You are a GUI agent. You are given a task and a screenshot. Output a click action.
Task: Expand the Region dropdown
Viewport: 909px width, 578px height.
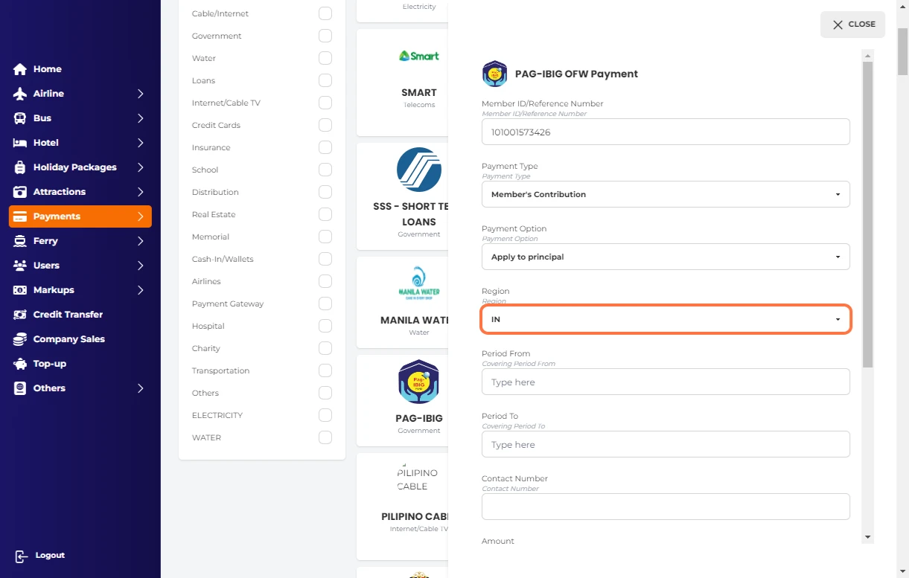[665, 319]
